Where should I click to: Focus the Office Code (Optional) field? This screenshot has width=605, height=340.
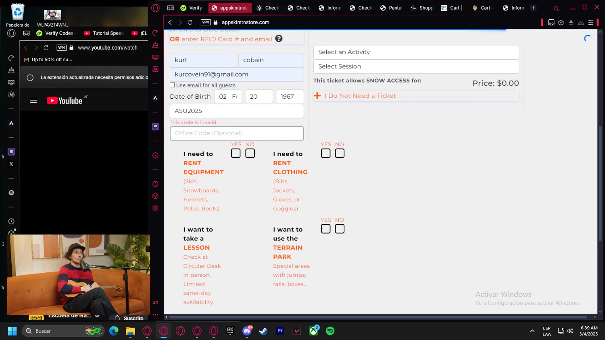237,133
